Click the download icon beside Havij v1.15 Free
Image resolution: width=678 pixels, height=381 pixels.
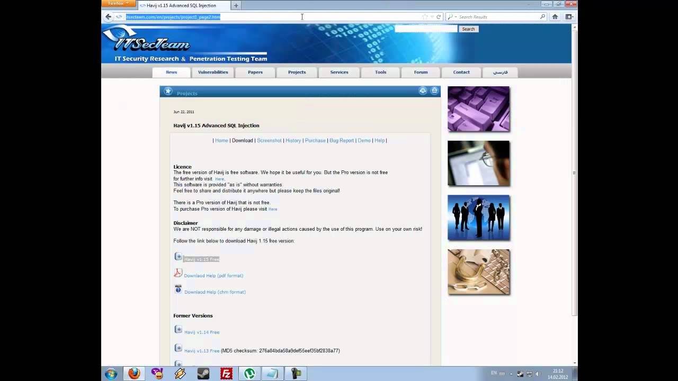[x=178, y=257]
